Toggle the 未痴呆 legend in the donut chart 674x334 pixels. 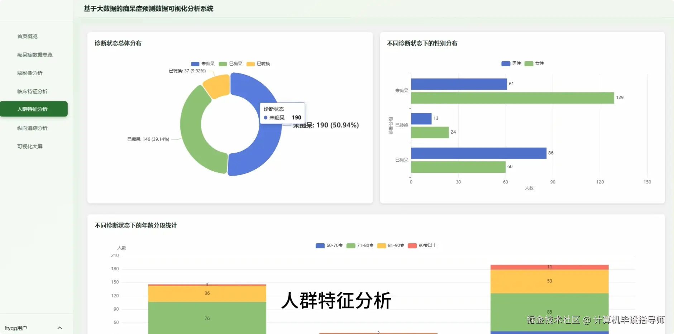point(202,63)
